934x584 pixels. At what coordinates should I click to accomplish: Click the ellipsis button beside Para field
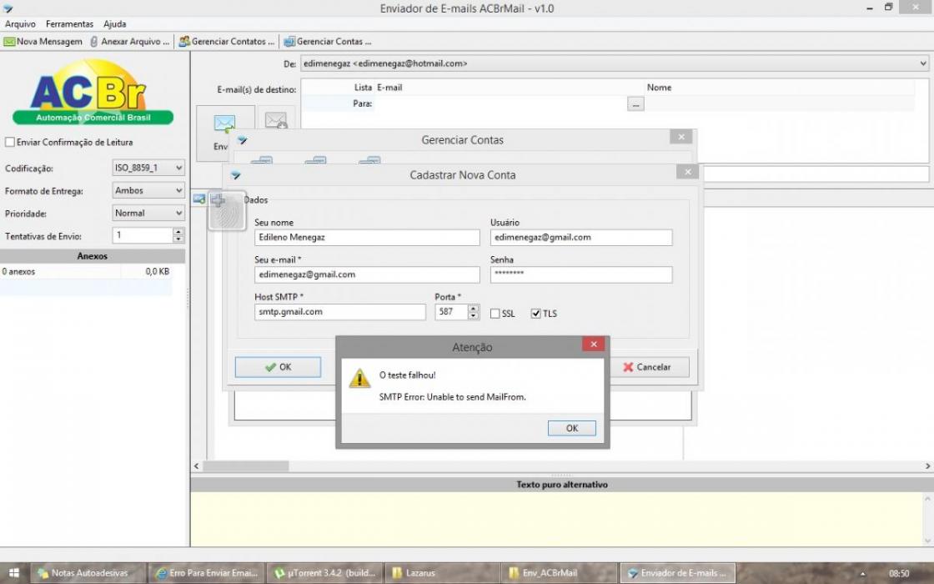point(635,103)
